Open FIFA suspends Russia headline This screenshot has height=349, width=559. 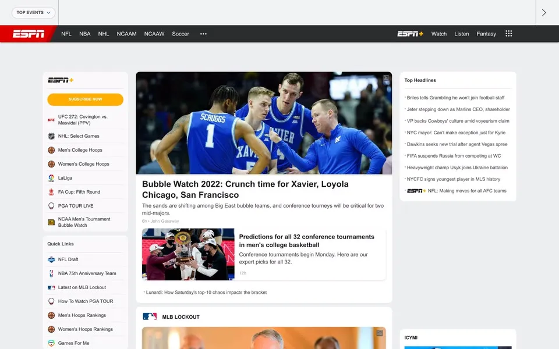click(454, 156)
